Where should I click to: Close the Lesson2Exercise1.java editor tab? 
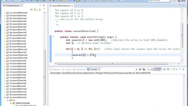pyautogui.click(x=72, y=6)
